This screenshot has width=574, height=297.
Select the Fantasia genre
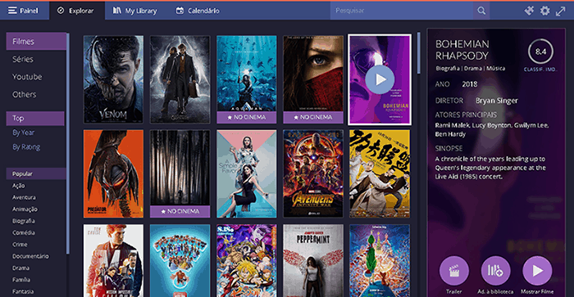(x=23, y=291)
